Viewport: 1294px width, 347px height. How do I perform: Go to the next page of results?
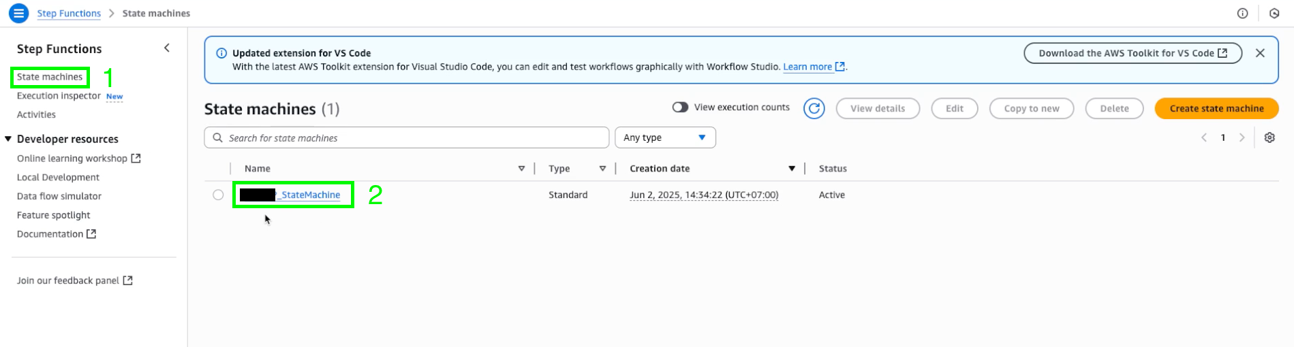tap(1242, 137)
